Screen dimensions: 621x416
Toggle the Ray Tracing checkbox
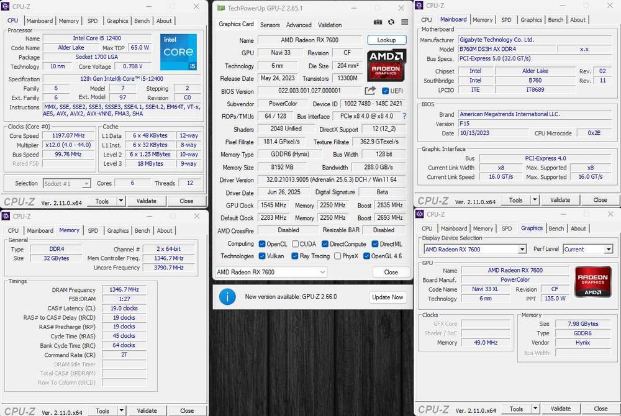click(294, 256)
